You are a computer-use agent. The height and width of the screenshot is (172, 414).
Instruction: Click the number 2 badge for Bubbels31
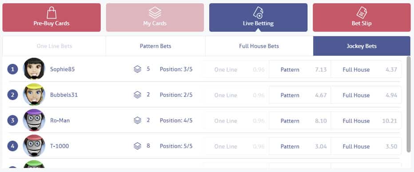12,95
